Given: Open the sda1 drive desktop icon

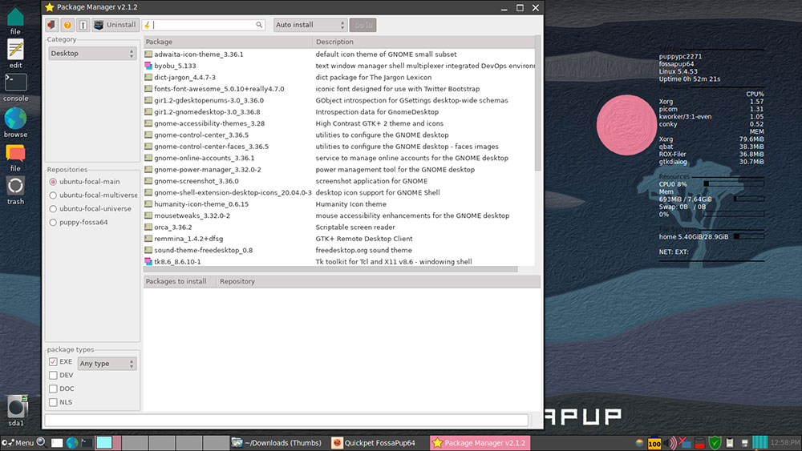Looking at the screenshot, I should tap(16, 411).
